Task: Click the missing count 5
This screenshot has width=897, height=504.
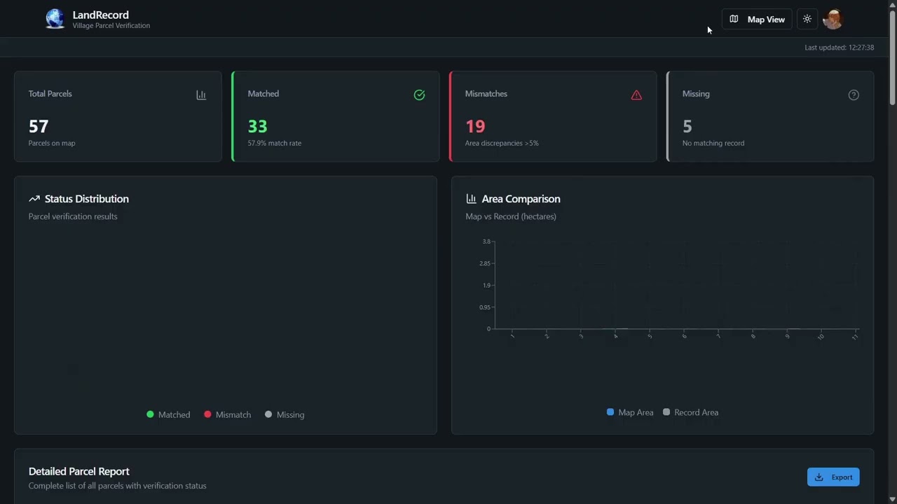Action: click(x=687, y=126)
